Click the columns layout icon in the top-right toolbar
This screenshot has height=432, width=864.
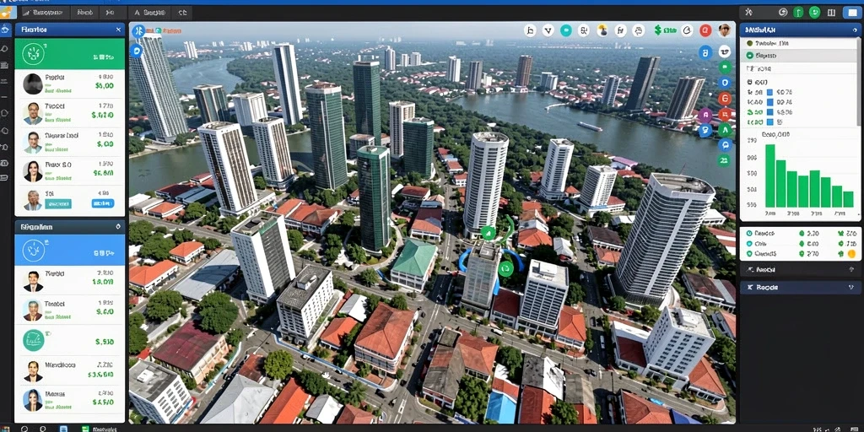coord(831,12)
